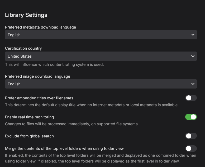Click the 'Preferred image download language' label
Screen dimensions: 205x167
(x=37, y=76)
